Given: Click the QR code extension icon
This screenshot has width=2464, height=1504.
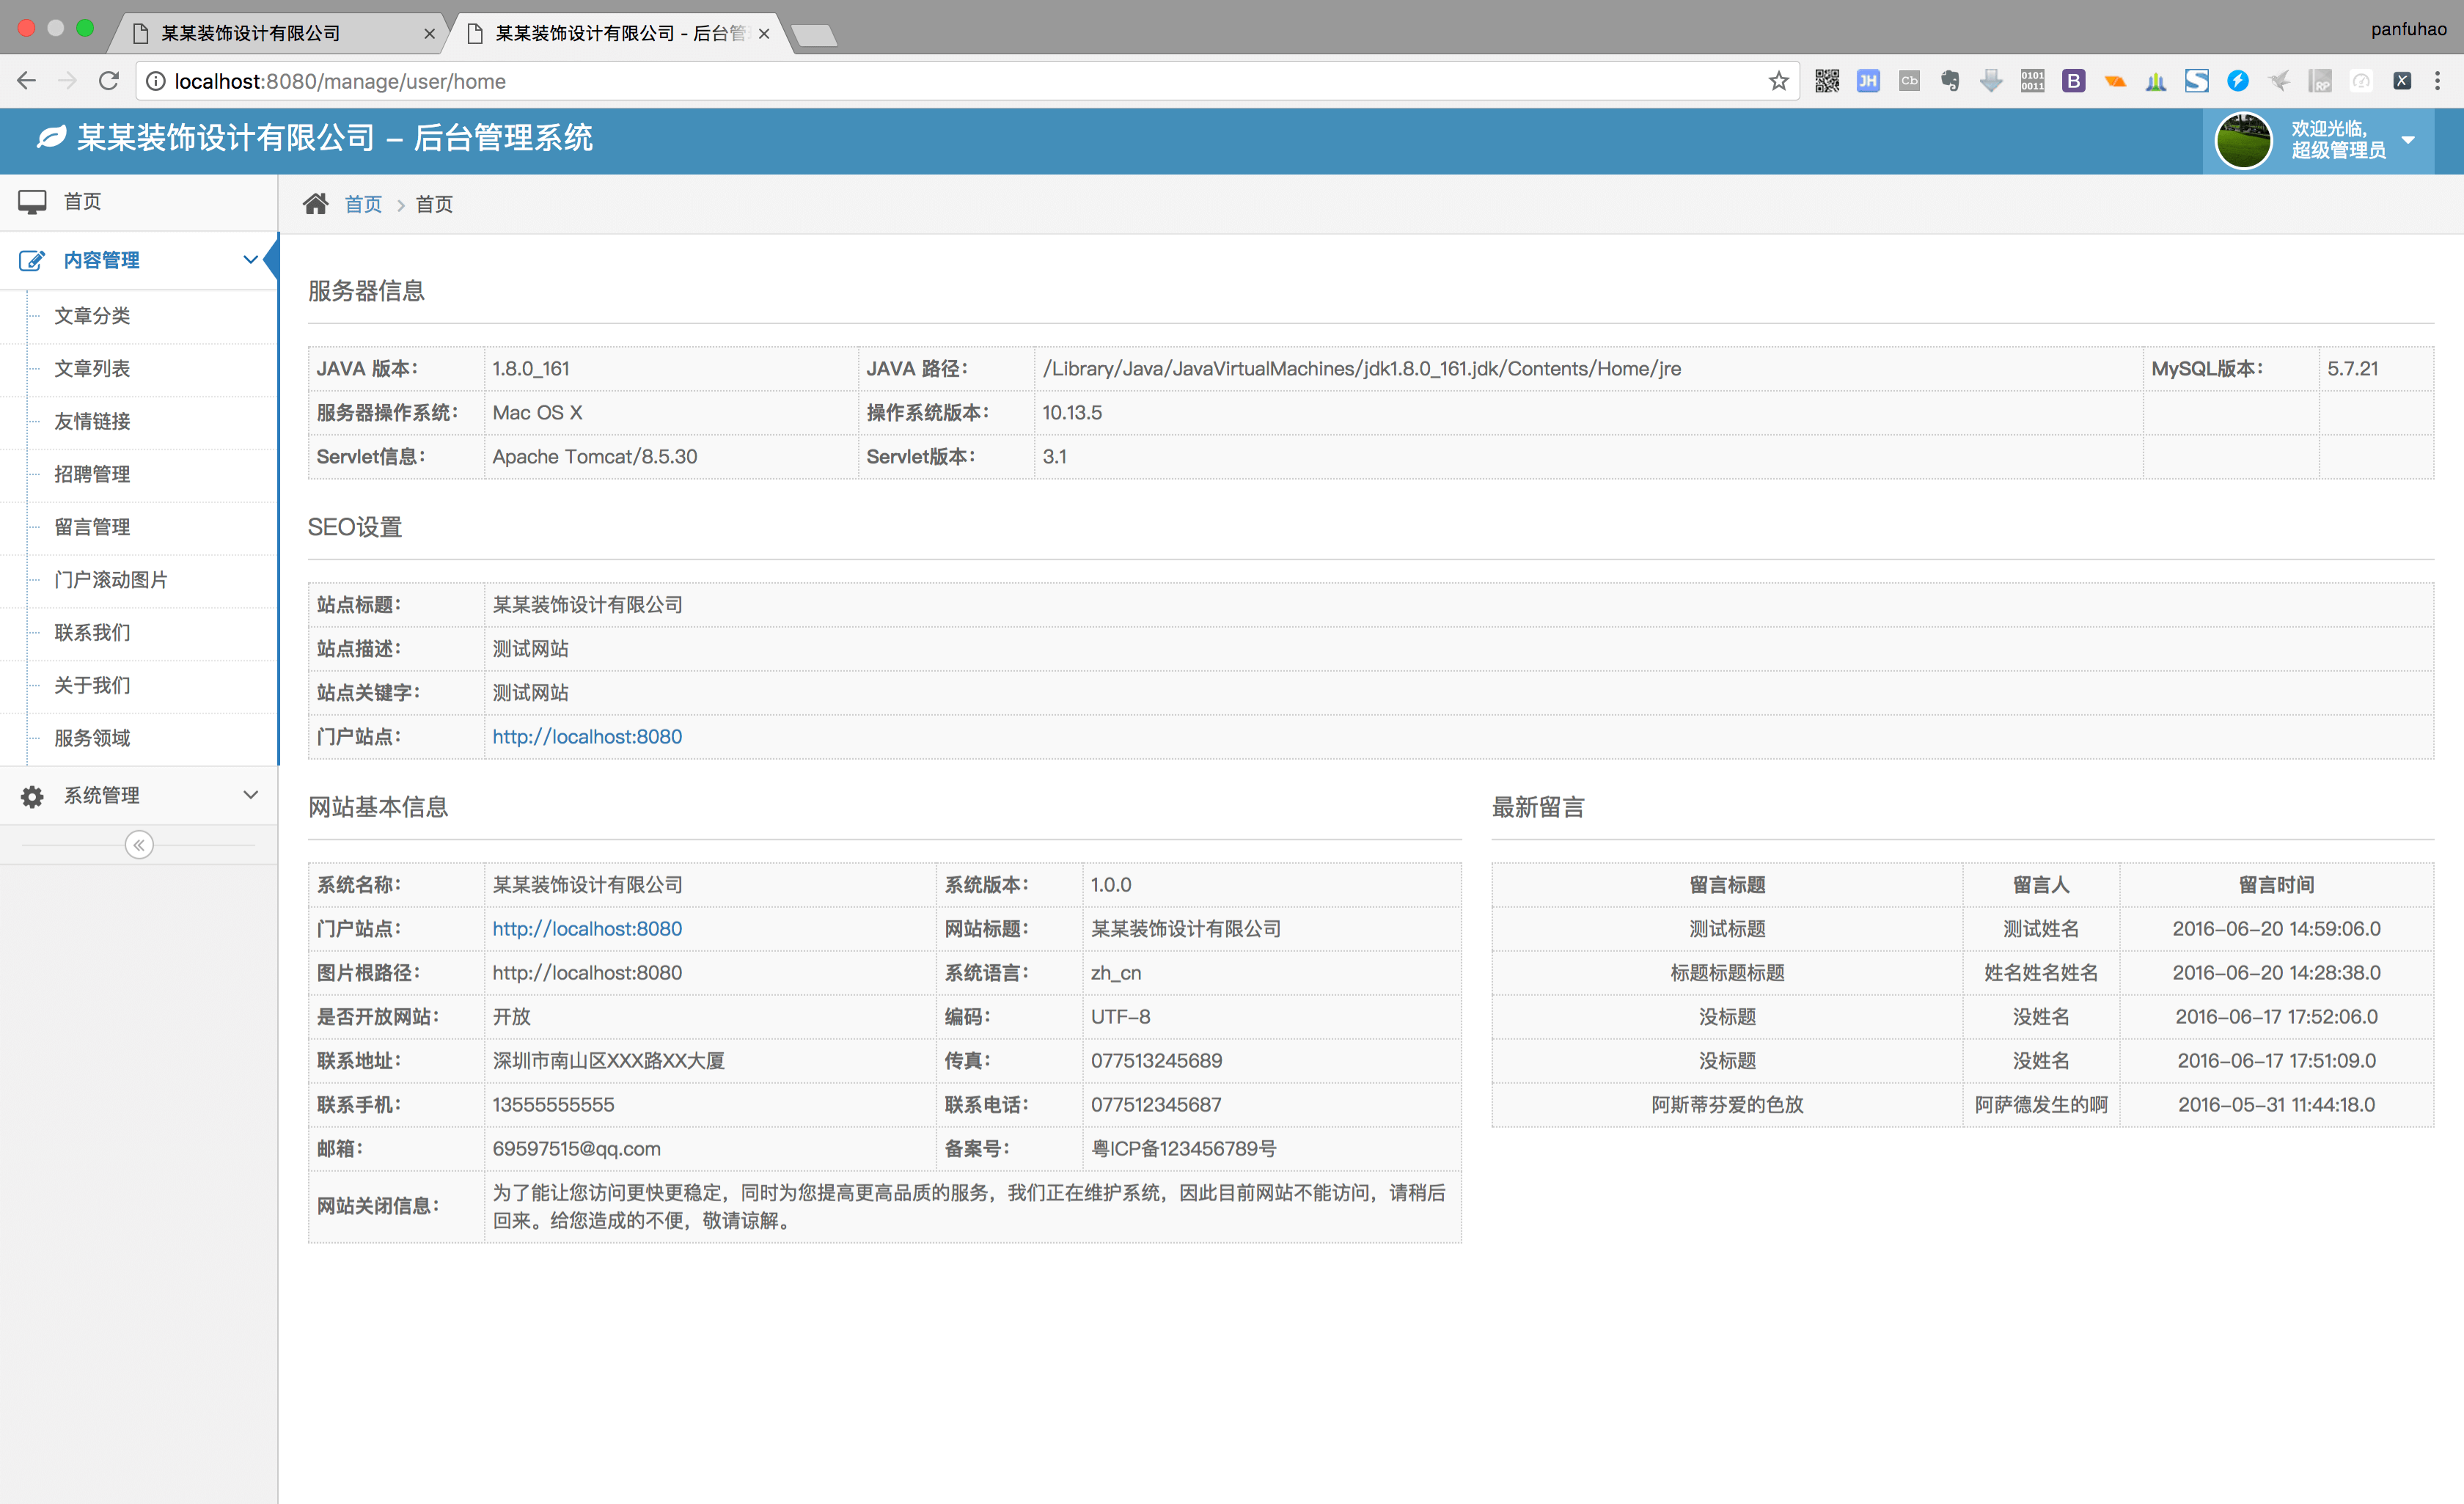Looking at the screenshot, I should point(1827,81).
